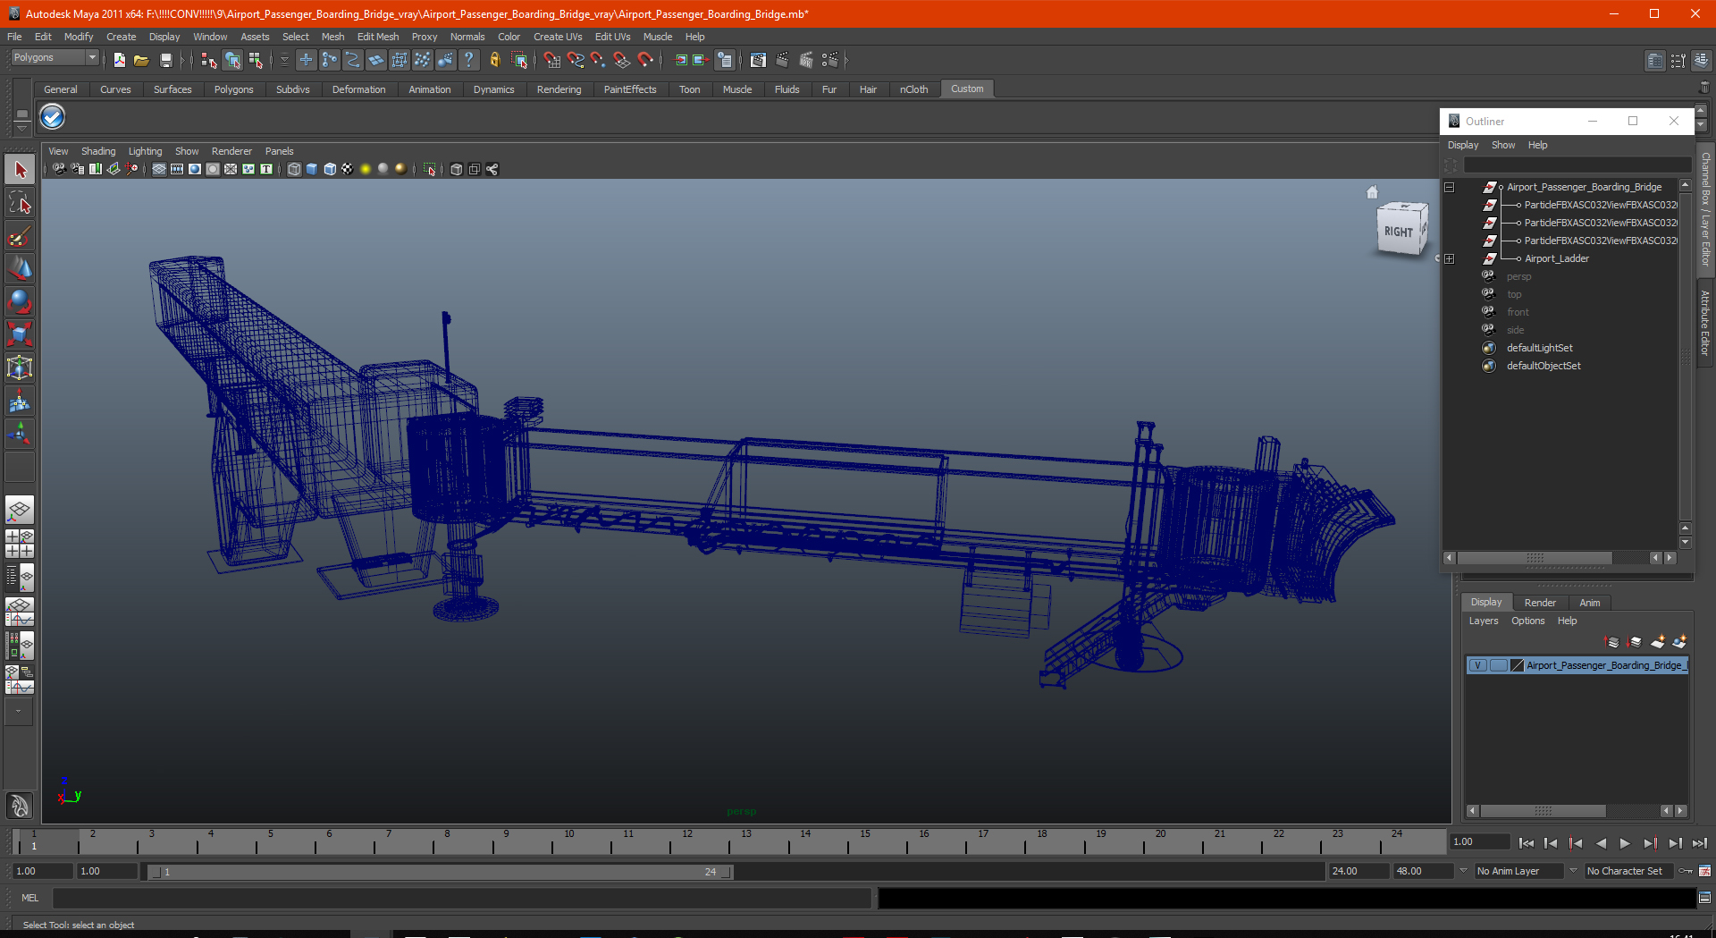1716x938 pixels.
Task: Expand the Airport_Ladder node in Outliner
Action: (x=1450, y=258)
